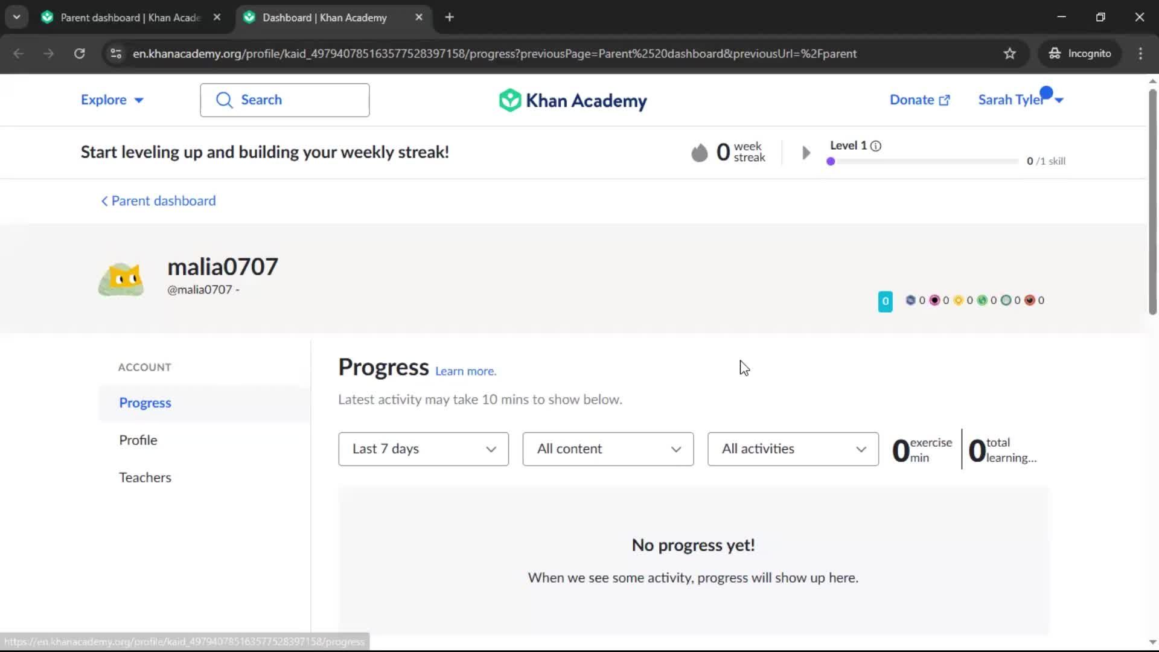Open the All activities dropdown

pyautogui.click(x=793, y=449)
